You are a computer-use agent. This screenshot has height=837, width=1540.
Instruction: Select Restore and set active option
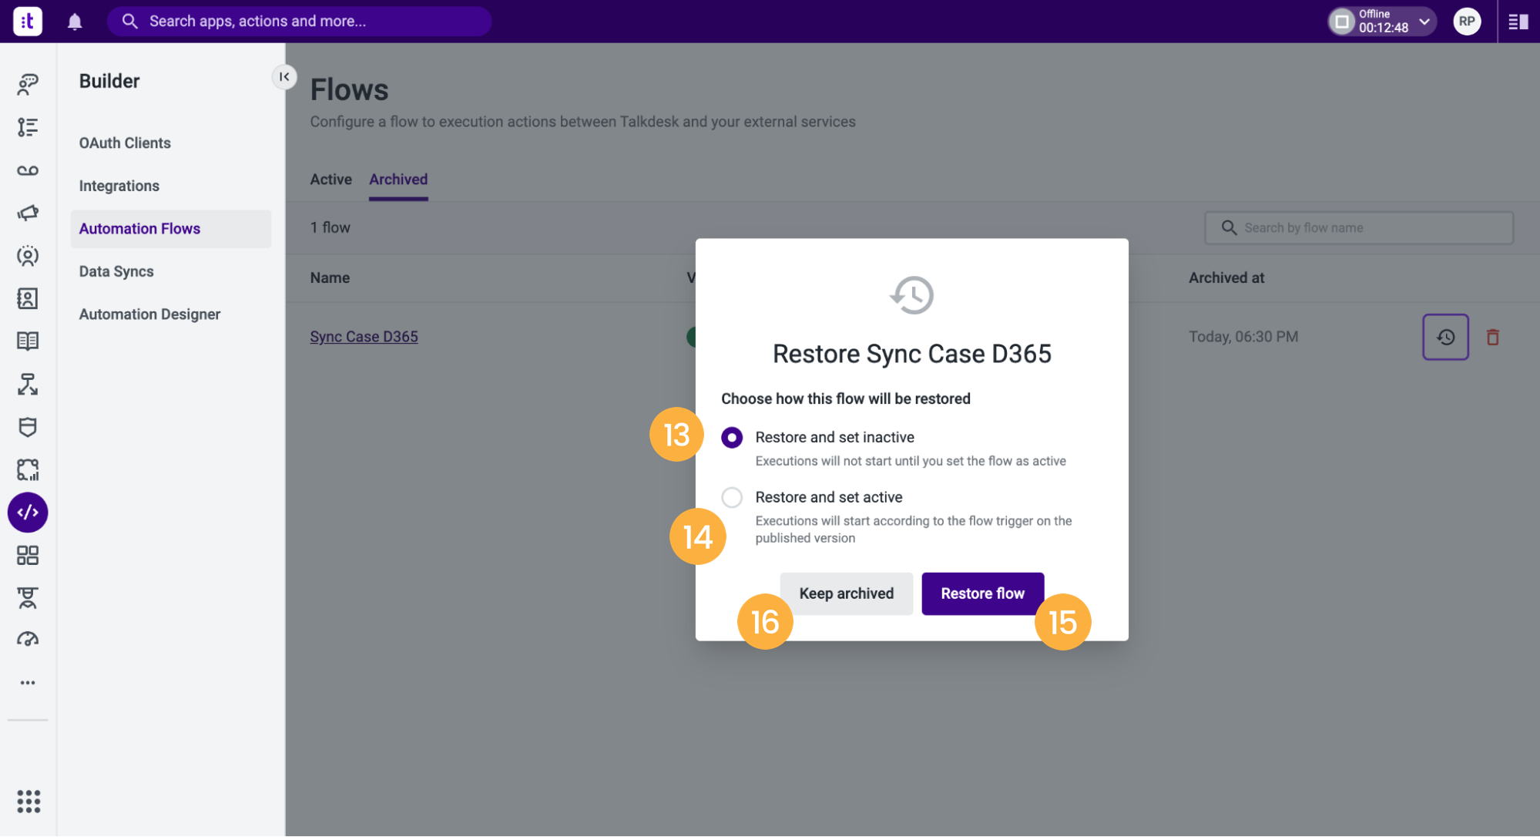coord(732,498)
